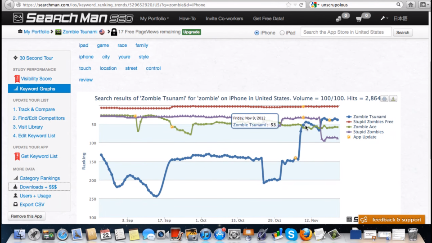Image resolution: width=432 pixels, height=243 pixels.
Task: Click the US flag icon
Action: pos(102,31)
